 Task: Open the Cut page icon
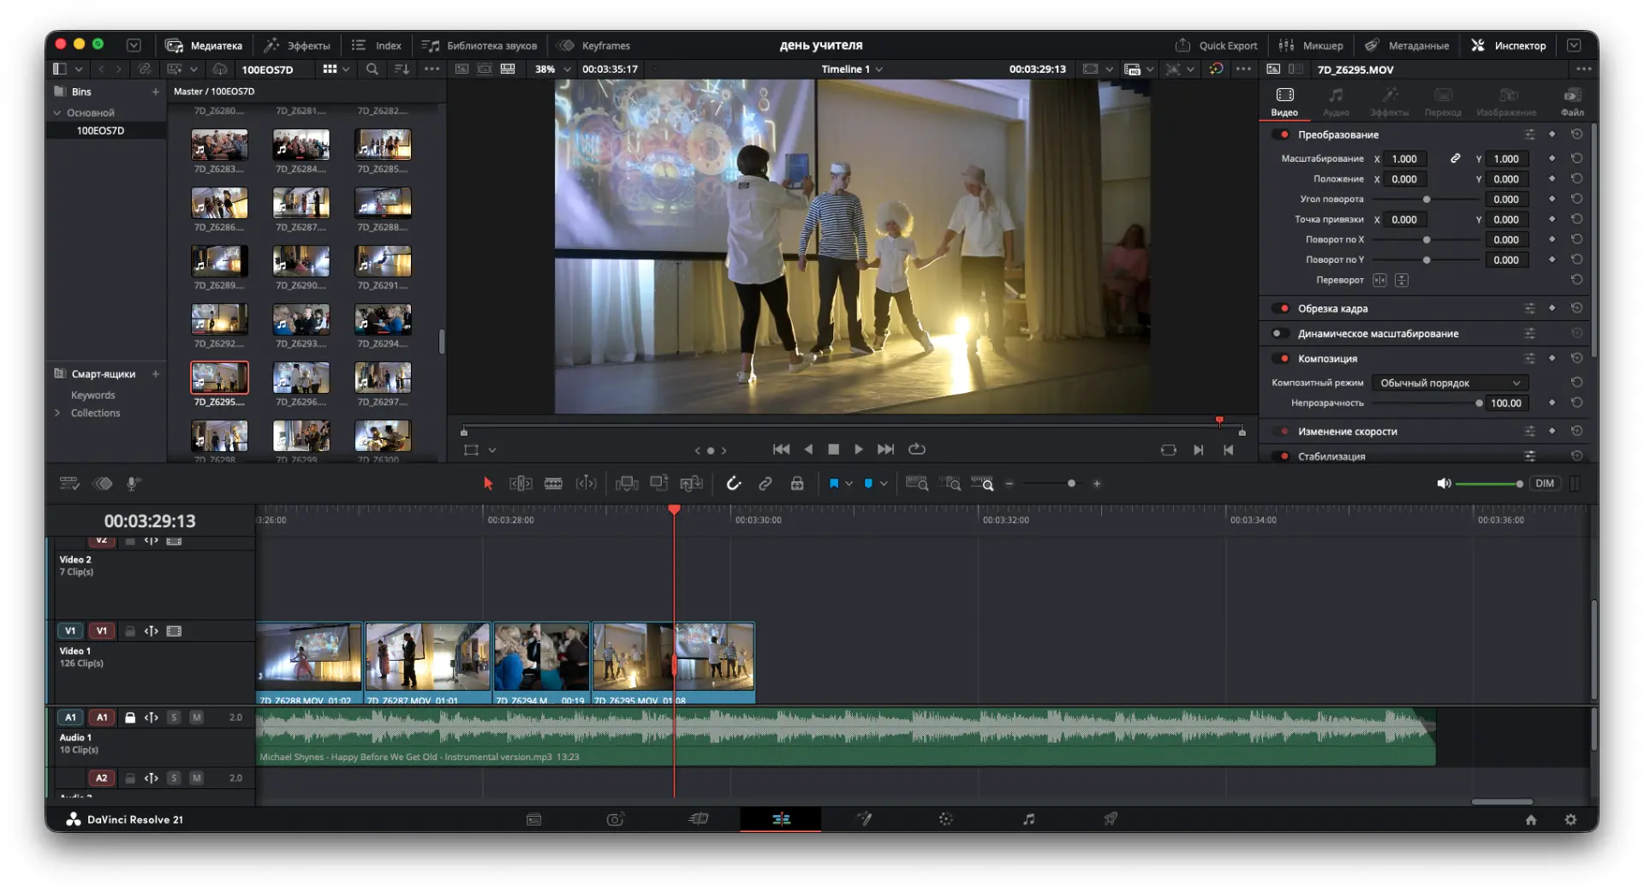(699, 819)
